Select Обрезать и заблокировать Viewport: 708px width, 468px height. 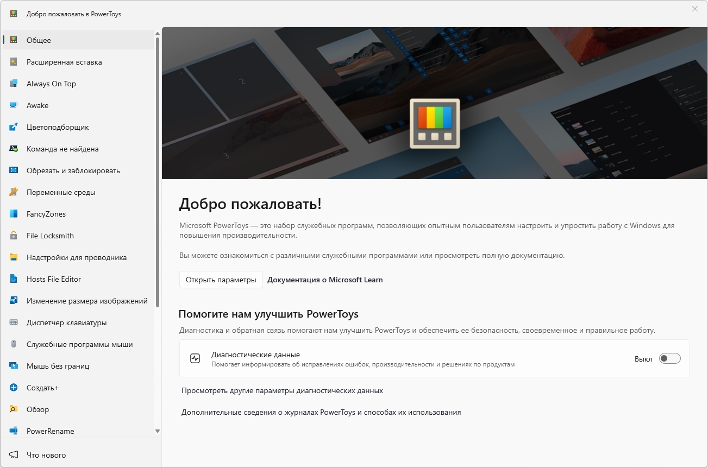[78, 170]
